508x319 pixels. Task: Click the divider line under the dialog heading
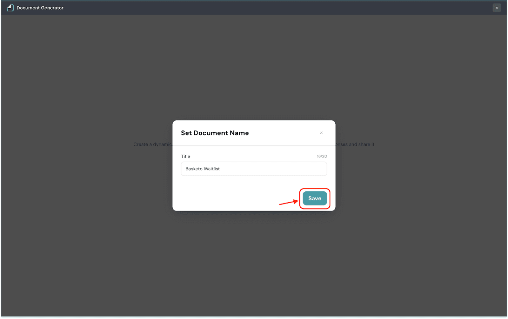pyautogui.click(x=254, y=146)
